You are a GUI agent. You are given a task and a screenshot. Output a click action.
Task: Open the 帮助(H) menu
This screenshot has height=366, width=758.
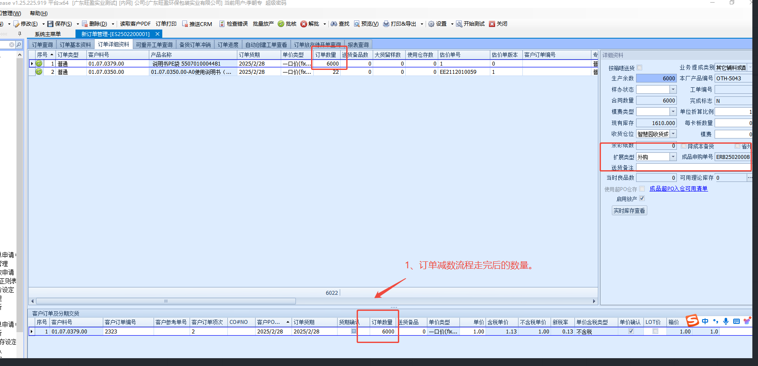39,13
